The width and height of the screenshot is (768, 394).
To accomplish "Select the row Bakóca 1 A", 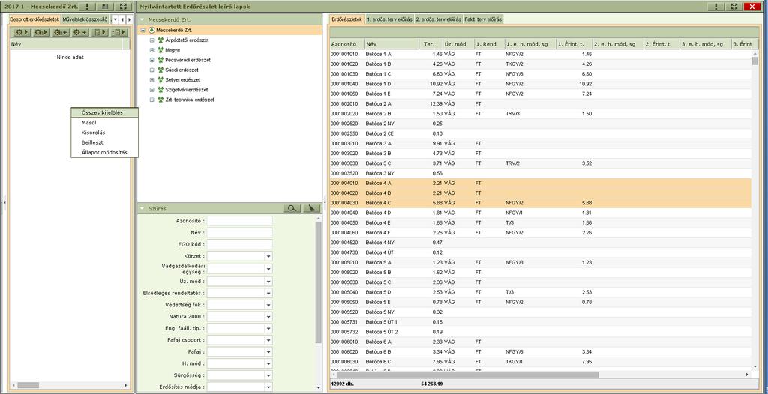I will pos(540,55).
